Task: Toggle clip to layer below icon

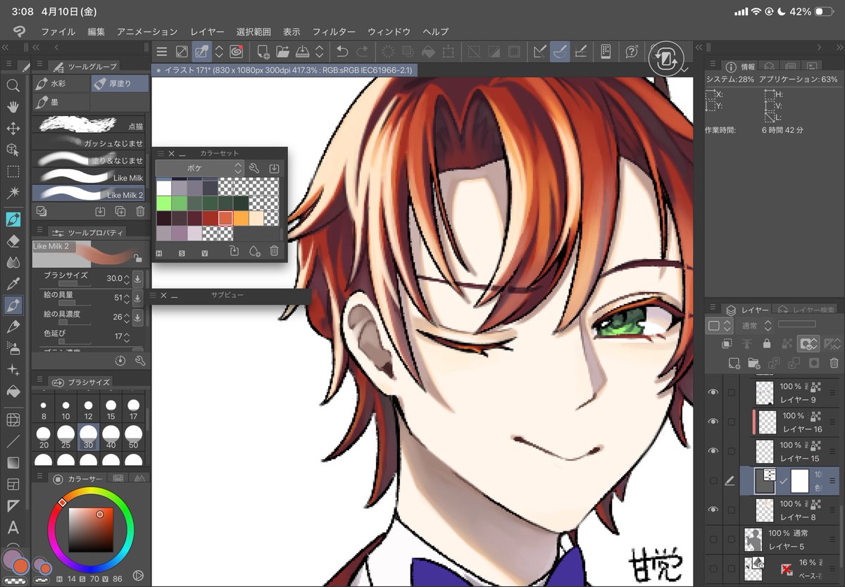Action: click(x=728, y=343)
